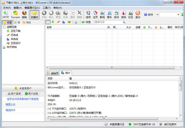The image size is (185, 128).
Task: Click the task search magnifier icon
Action: (124, 22)
